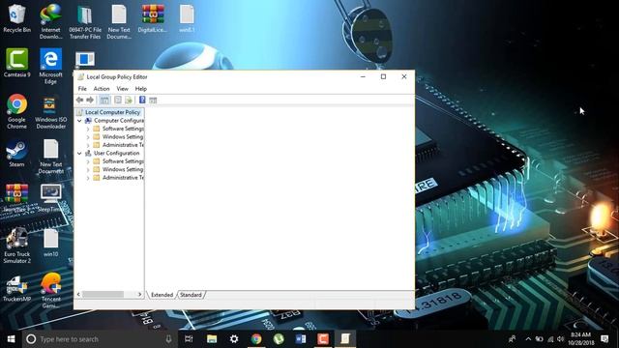Expand Windows Settings under Computer Configuration
This screenshot has width=619, height=348.
pyautogui.click(x=88, y=137)
